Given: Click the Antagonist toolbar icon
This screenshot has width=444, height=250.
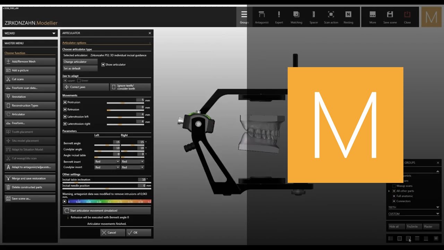Looking at the screenshot, I should coord(262,17).
